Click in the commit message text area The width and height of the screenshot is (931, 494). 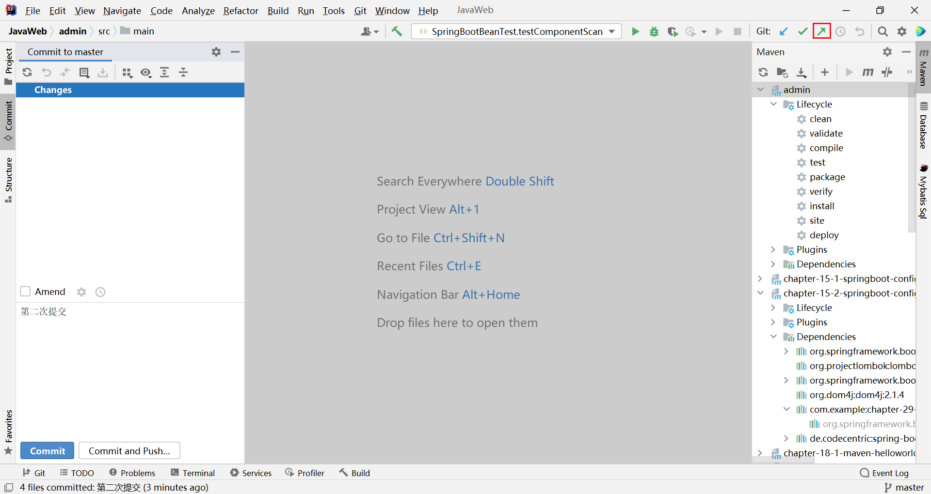point(130,368)
